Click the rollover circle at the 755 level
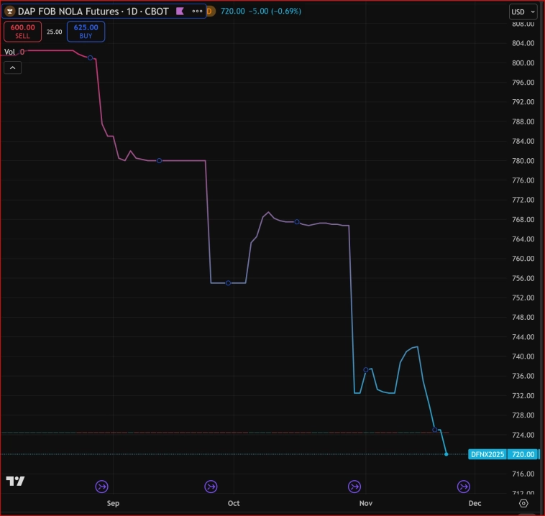The height and width of the screenshot is (516, 545). 228,283
